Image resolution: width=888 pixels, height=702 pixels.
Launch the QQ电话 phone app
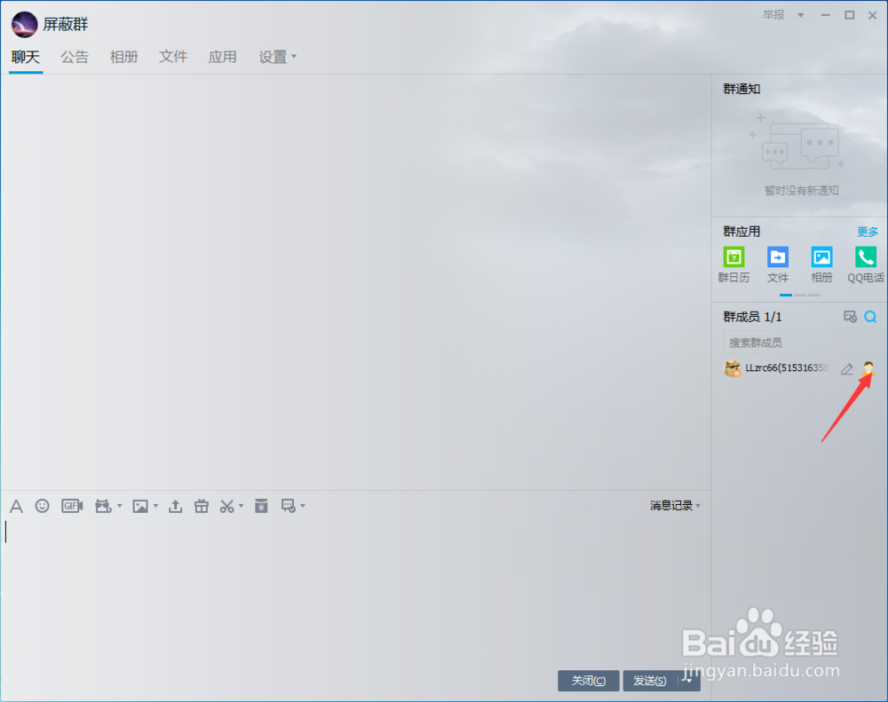865,264
